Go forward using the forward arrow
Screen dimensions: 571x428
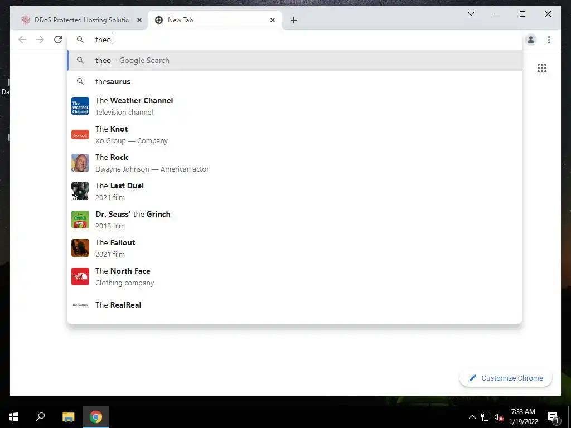click(40, 40)
